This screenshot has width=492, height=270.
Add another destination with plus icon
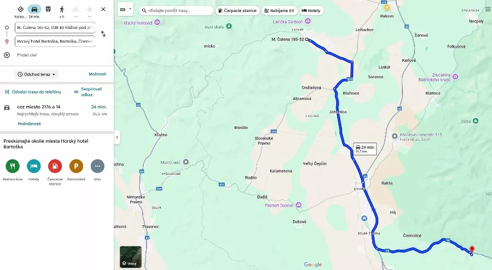point(7,55)
